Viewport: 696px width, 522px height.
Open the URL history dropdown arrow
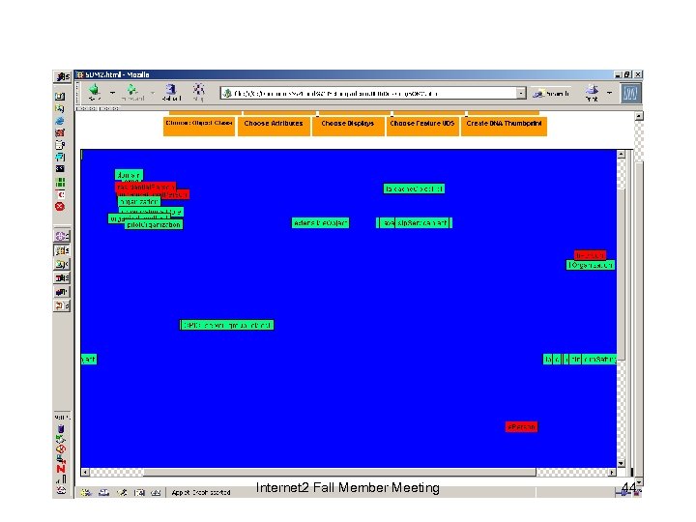click(x=521, y=93)
